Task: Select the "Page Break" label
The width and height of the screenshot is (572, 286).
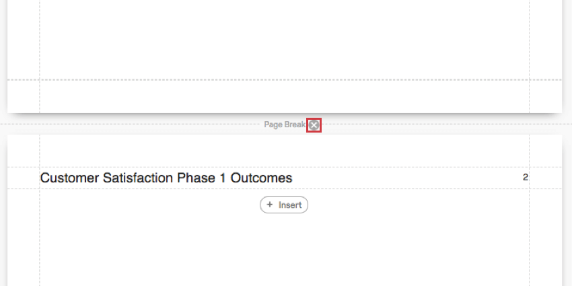Action: (284, 125)
